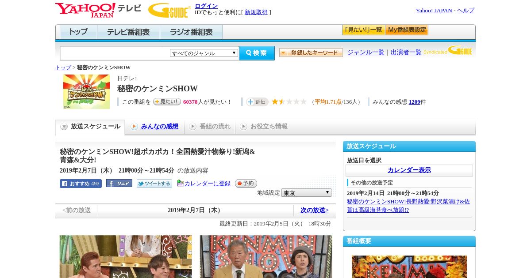Click the 番組の流れ tab play icon

[x=192, y=127]
